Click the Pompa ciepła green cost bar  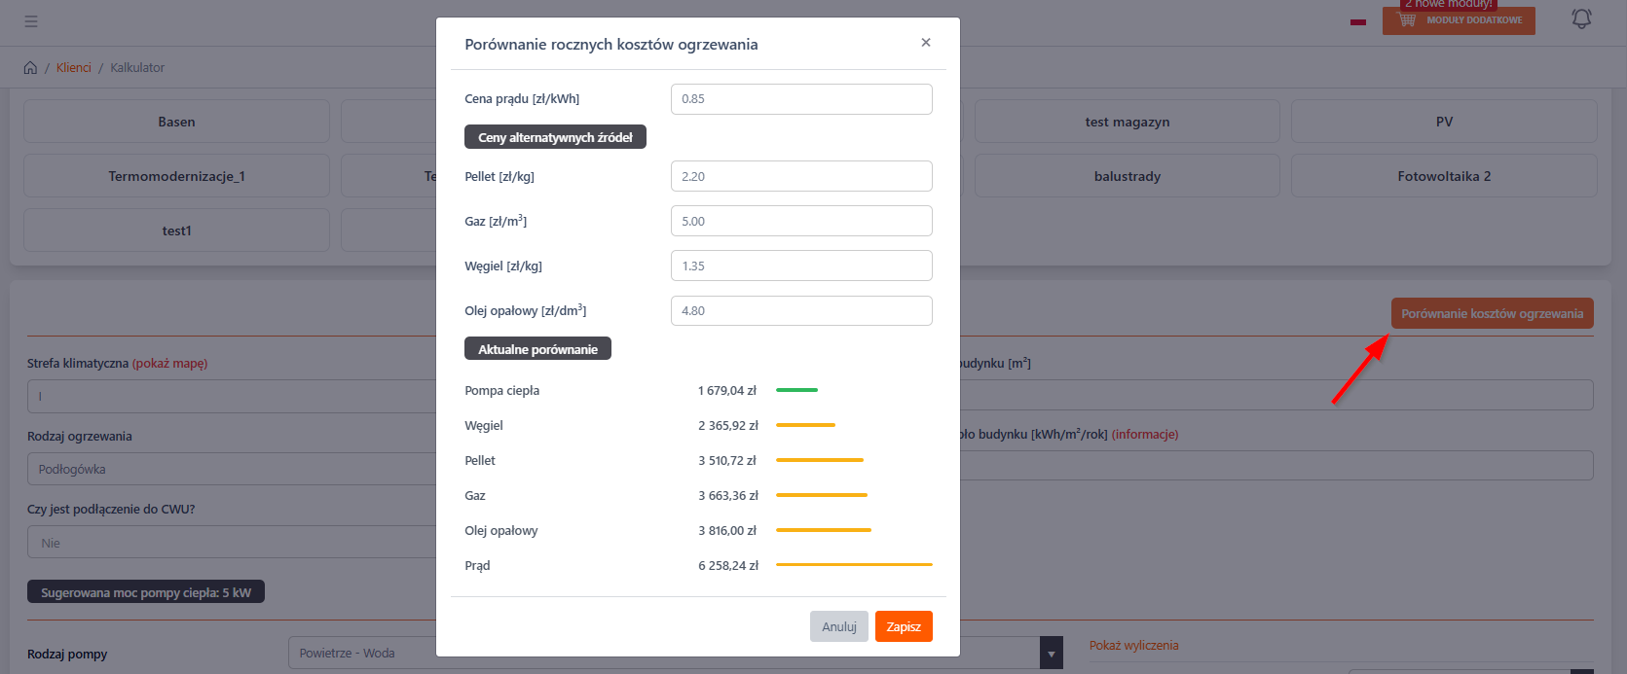(x=796, y=390)
